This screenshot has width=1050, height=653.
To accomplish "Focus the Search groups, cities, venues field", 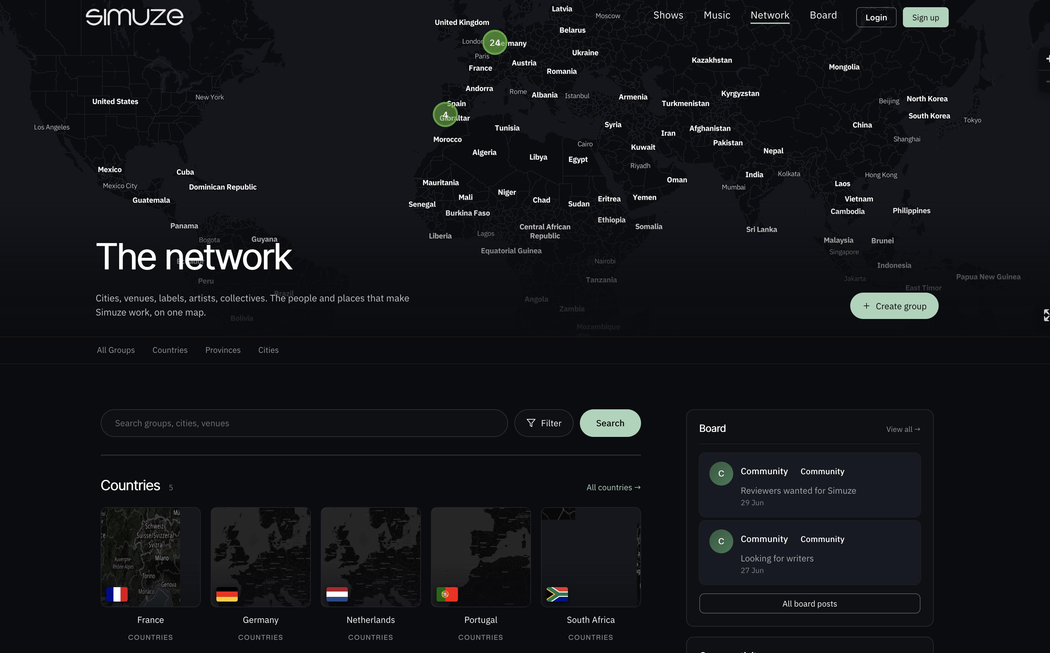I will click(x=304, y=423).
